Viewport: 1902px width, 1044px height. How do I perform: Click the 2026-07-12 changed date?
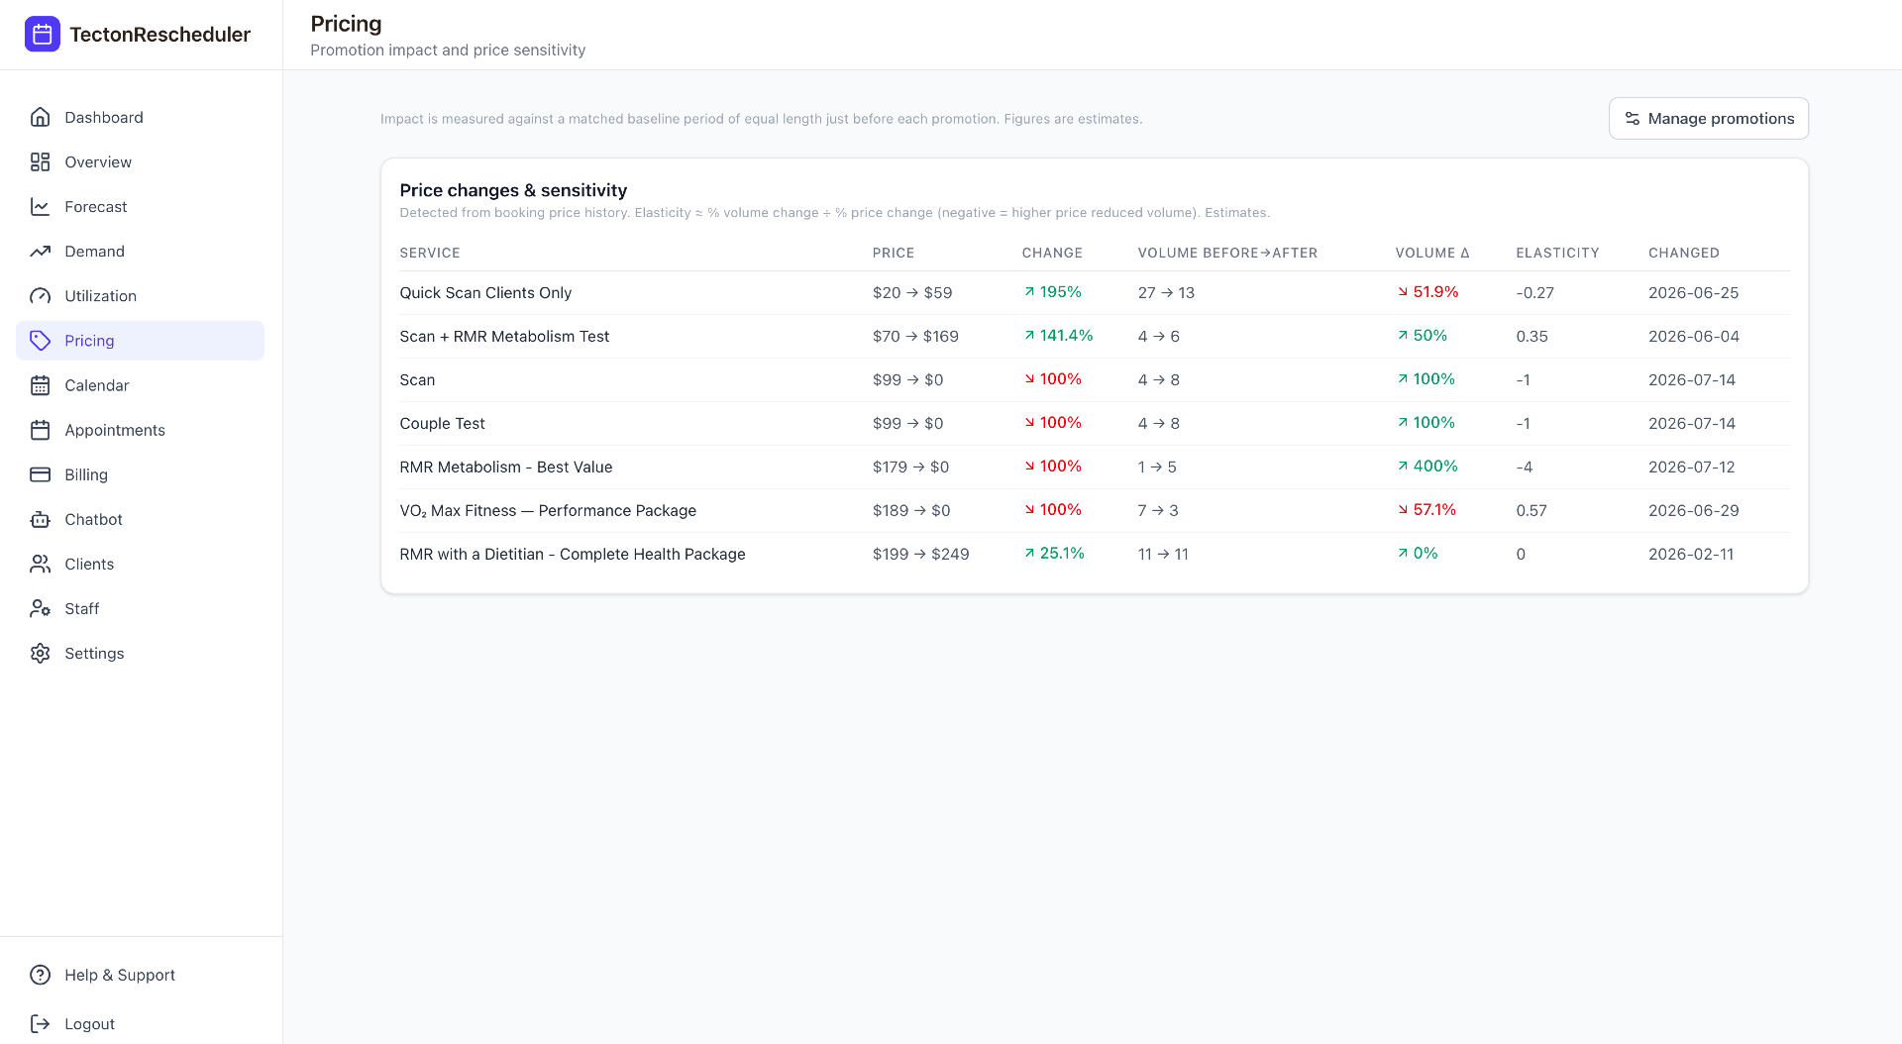(1691, 467)
